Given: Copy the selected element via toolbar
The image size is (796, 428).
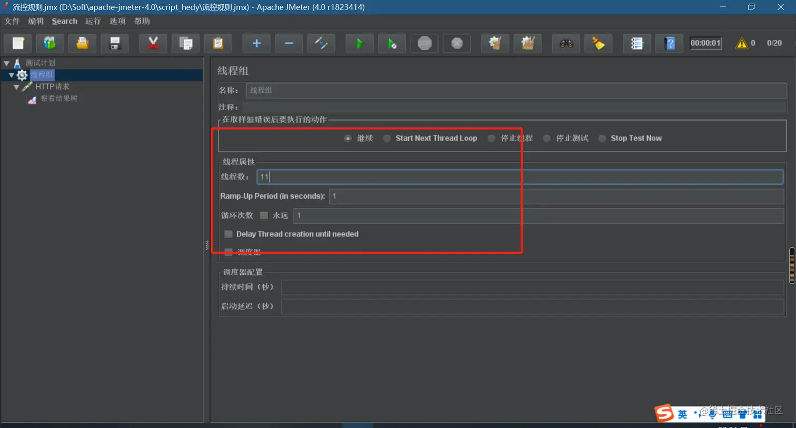Looking at the screenshot, I should click(186, 43).
